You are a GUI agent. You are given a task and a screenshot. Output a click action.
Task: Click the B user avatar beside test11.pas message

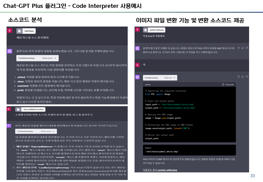point(10,31)
